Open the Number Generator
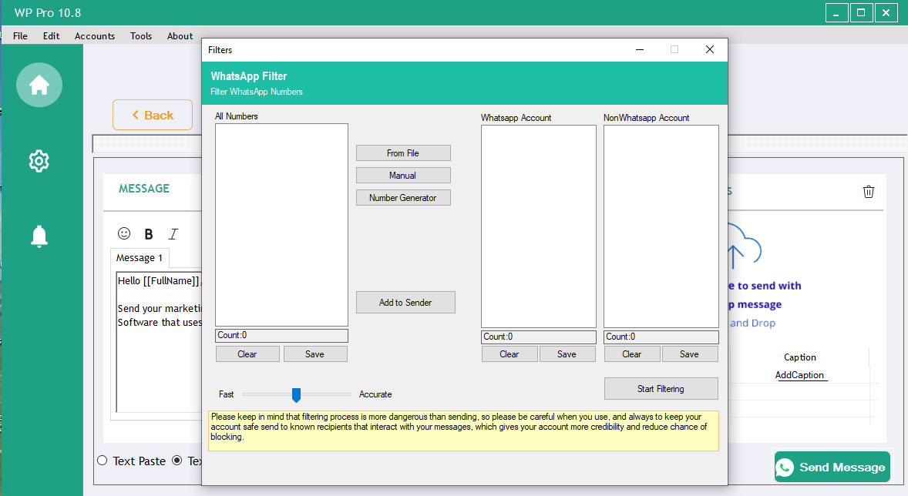The image size is (908, 496). (x=403, y=198)
